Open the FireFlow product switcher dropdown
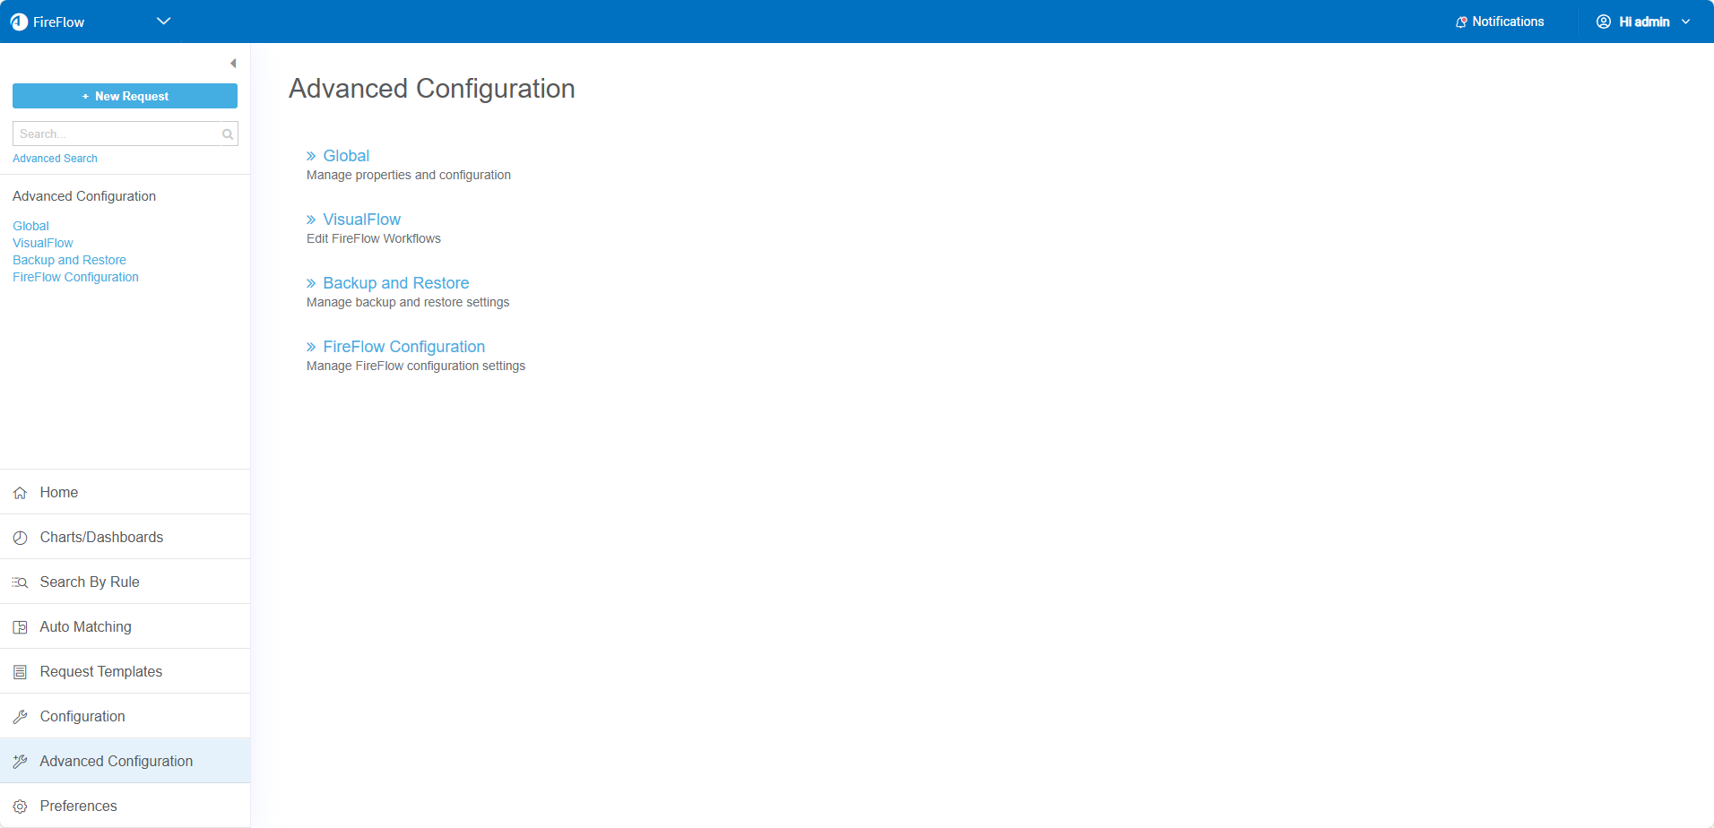 click(163, 22)
